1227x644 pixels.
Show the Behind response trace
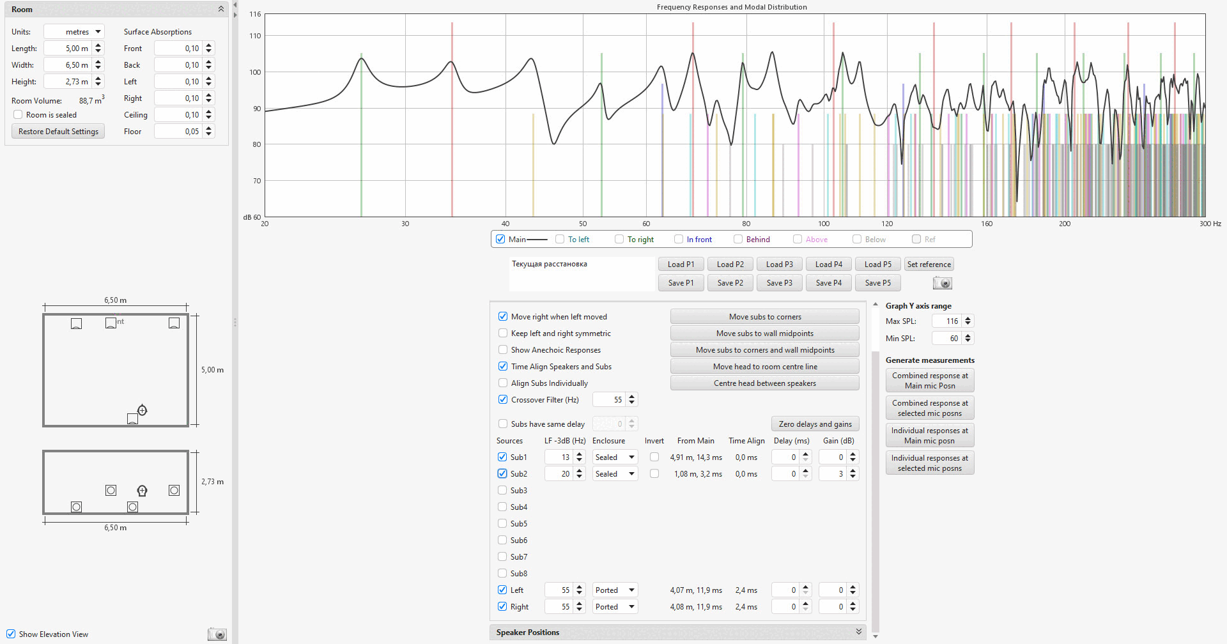(x=738, y=240)
